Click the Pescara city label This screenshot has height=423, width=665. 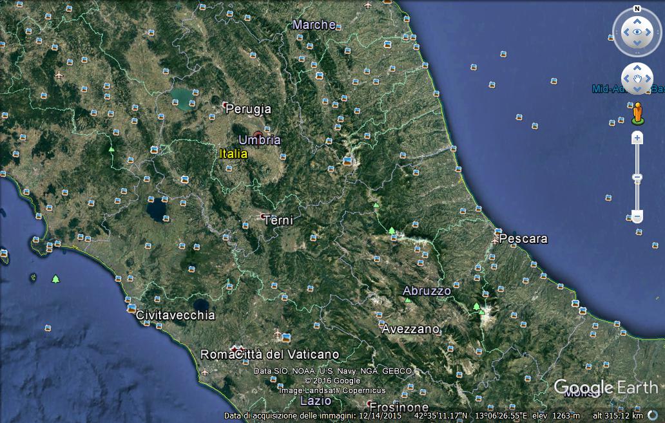coord(523,239)
